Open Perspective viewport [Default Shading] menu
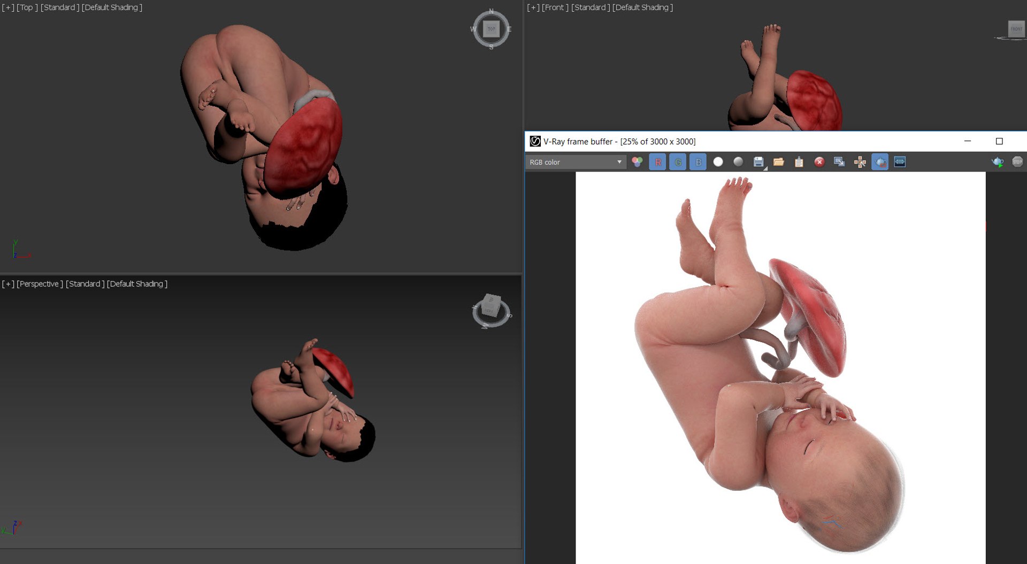This screenshot has width=1027, height=564. (137, 284)
